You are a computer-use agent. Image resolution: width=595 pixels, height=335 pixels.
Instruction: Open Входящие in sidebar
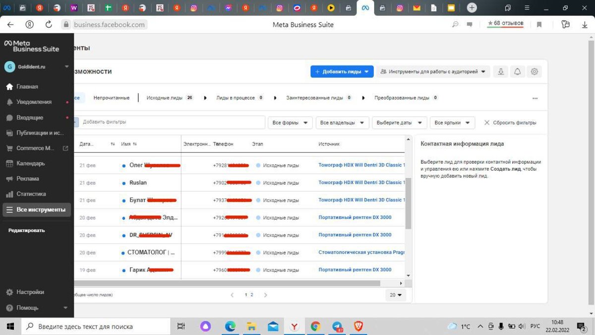[30, 118]
